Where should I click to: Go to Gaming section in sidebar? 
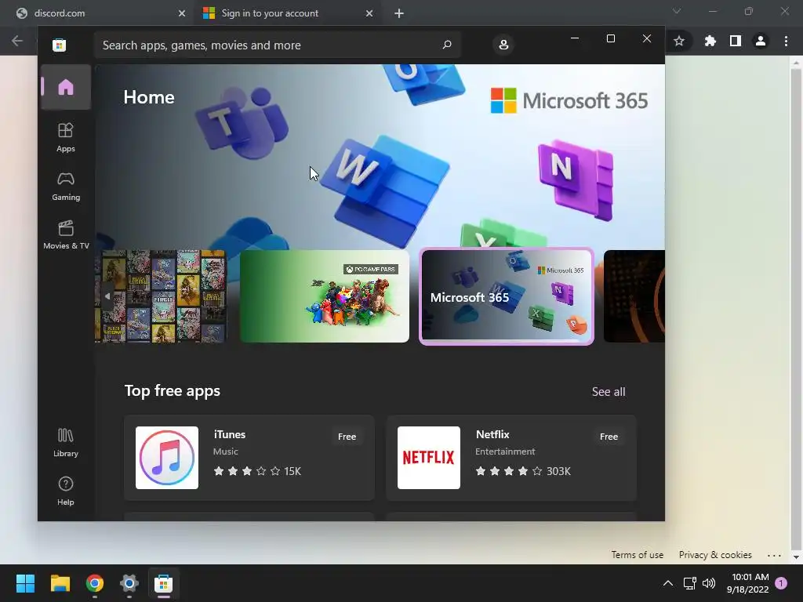[x=66, y=187]
